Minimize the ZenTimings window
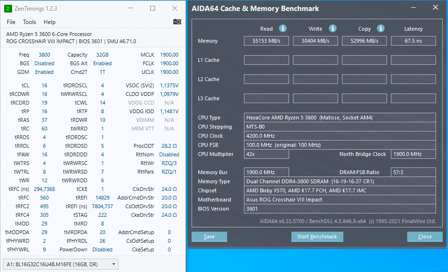 point(131,8)
